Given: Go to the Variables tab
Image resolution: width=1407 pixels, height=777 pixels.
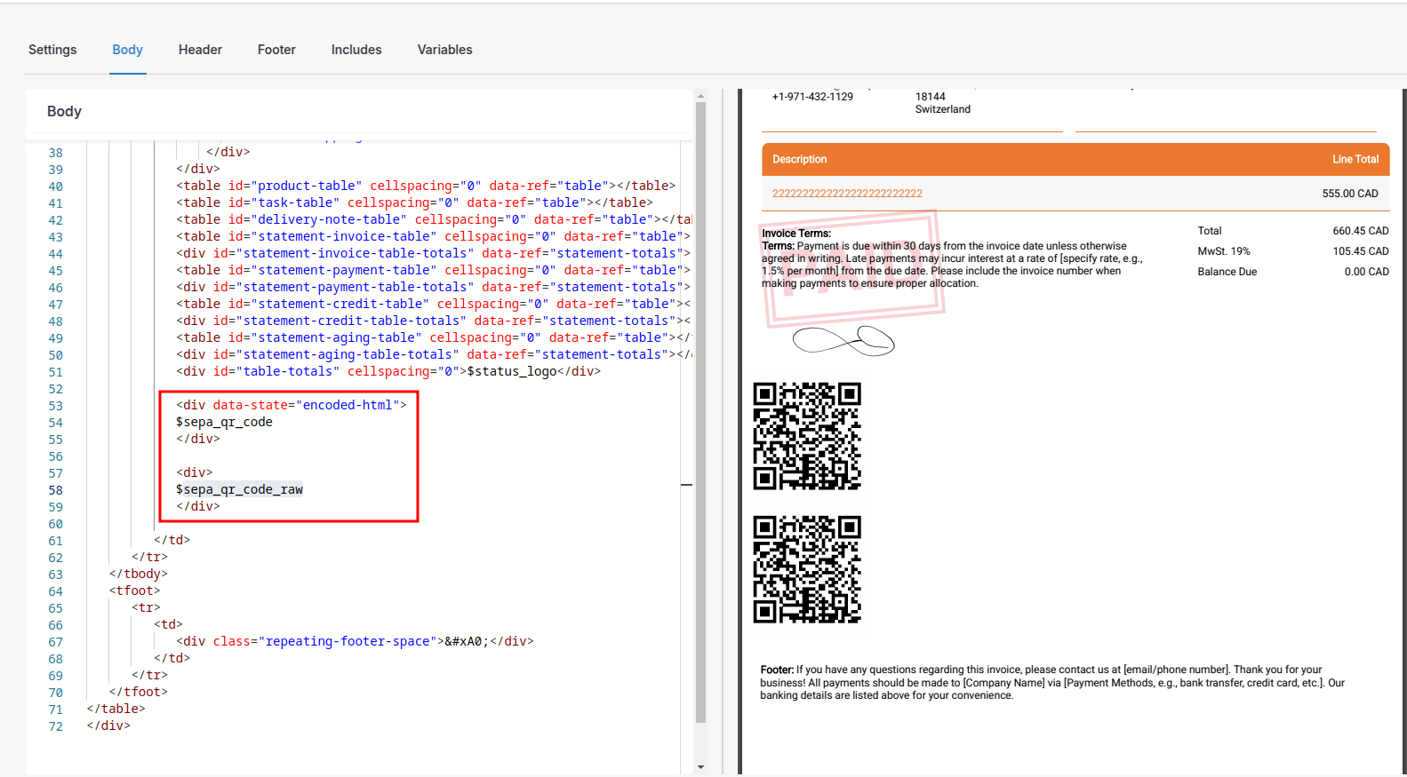Looking at the screenshot, I should 444,50.
